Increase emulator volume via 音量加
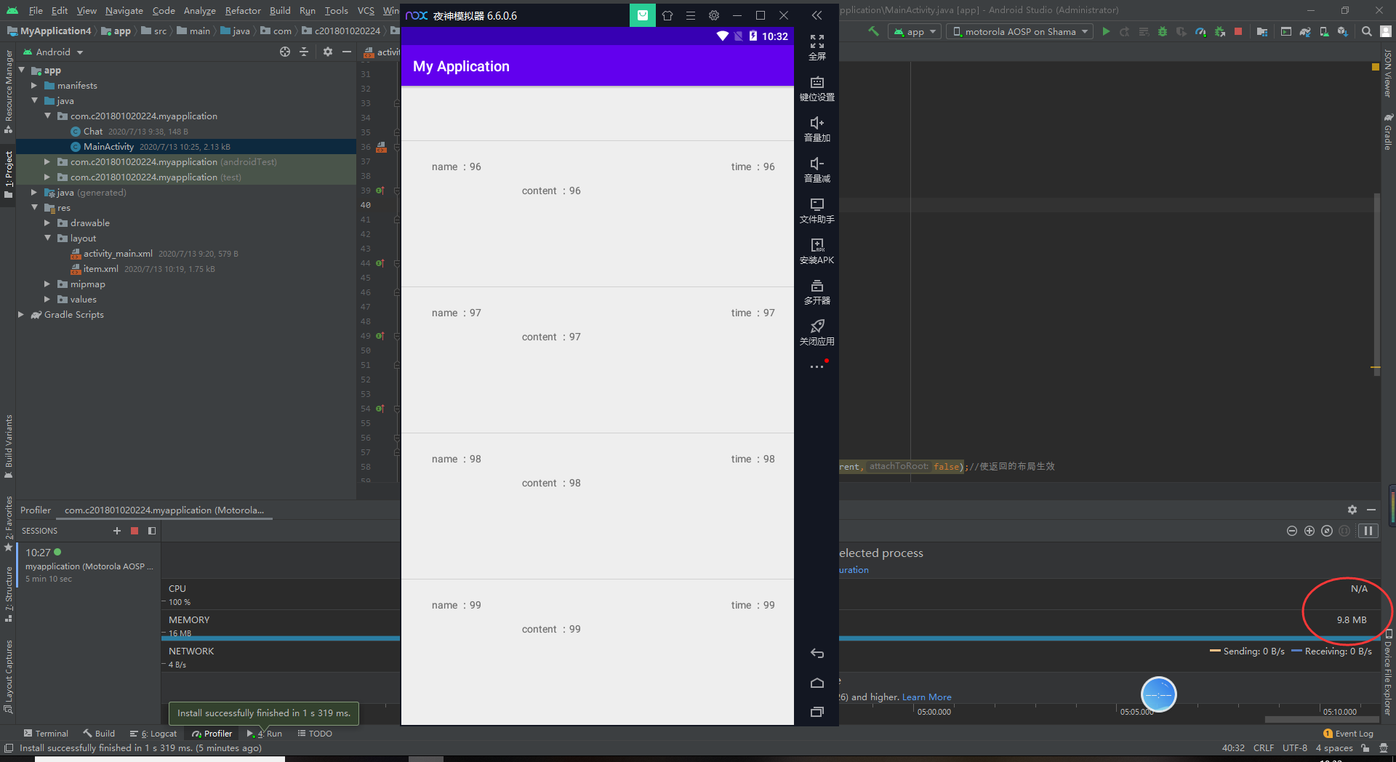Screen dimensions: 1396x762 tap(817, 129)
